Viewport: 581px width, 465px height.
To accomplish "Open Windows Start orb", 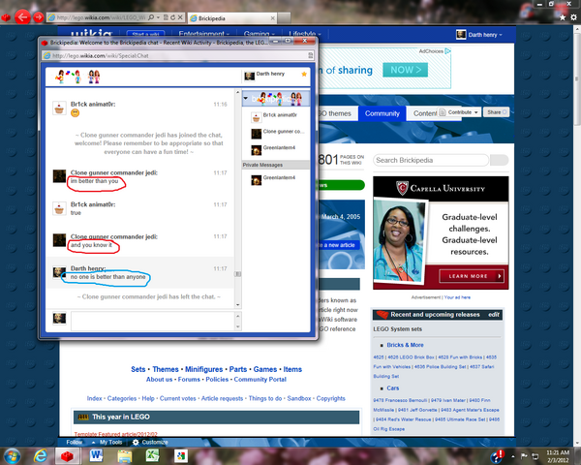I will point(12,455).
